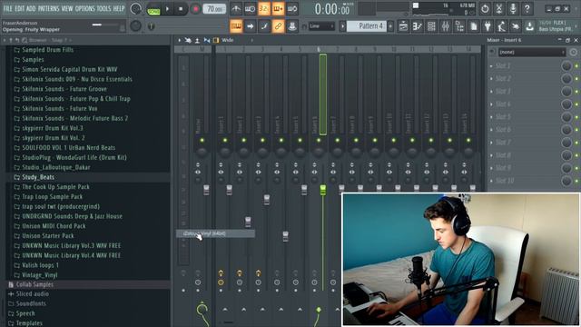This screenshot has height=327, width=581.
Task: Expand the Collab Samples folder
Action: (x=34, y=284)
